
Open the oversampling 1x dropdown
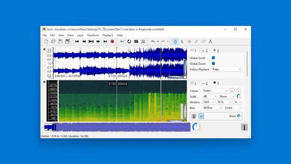pyautogui.click(x=238, y=102)
